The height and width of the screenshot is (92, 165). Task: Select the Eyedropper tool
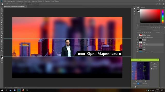(x=2, y=20)
